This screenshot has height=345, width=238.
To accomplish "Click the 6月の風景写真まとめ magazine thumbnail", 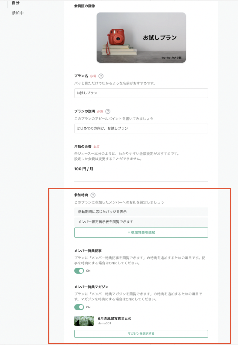I will (x=84, y=321).
